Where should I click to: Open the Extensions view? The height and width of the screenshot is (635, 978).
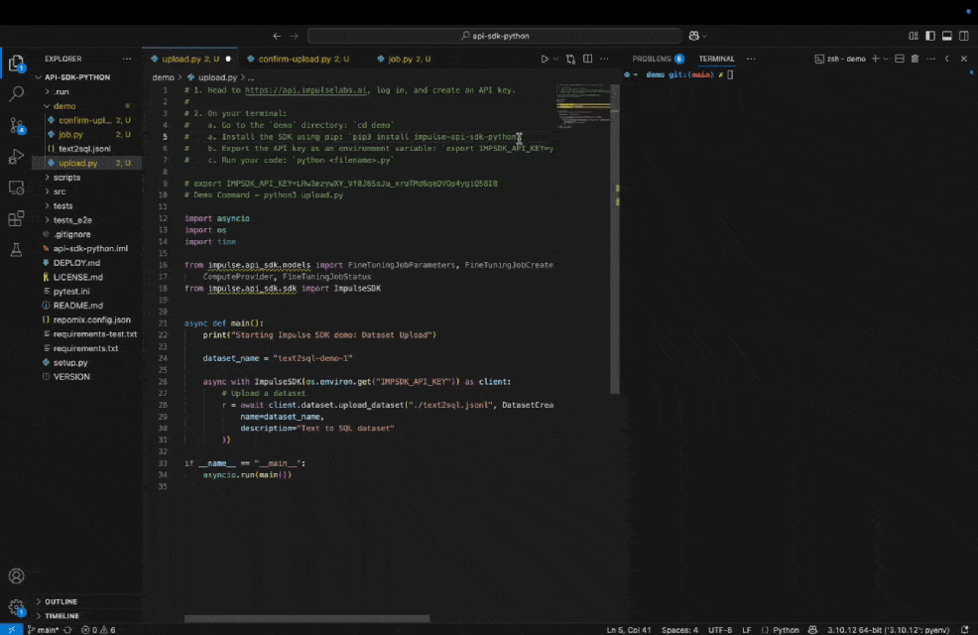point(16,218)
